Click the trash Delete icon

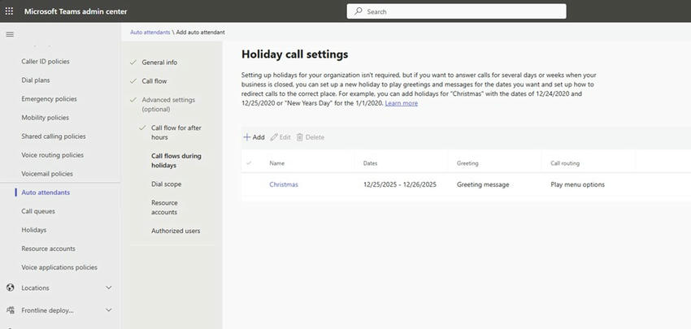pos(300,137)
